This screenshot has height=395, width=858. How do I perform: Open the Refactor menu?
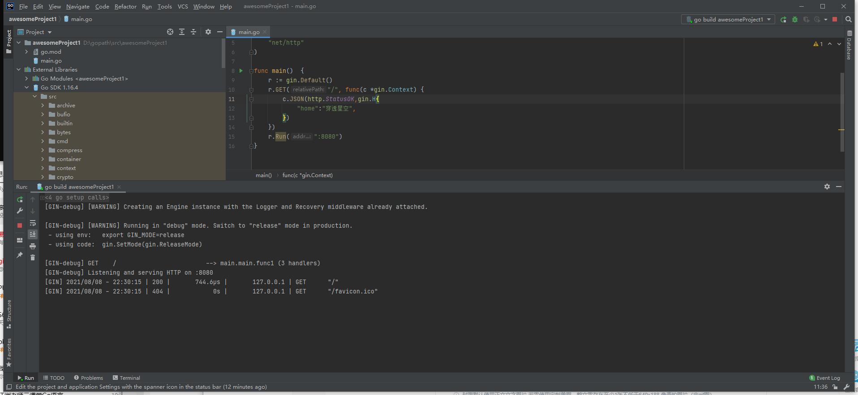click(125, 6)
